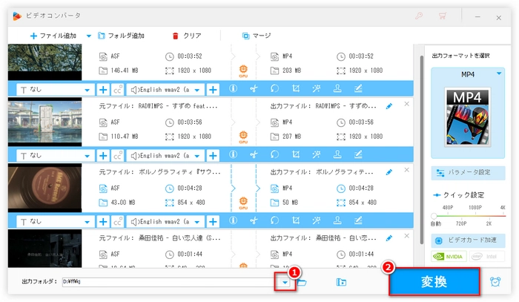Click the effects wand icon in first toolbar row

(317, 89)
